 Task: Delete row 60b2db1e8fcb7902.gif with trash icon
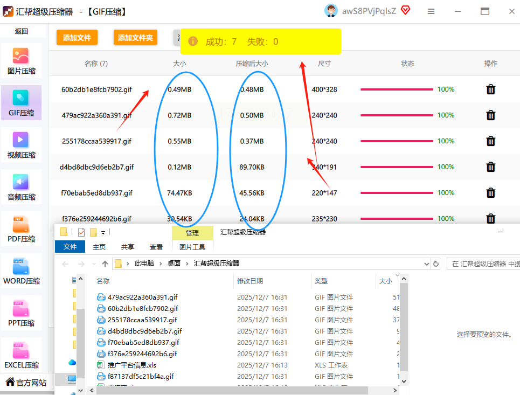[490, 89]
